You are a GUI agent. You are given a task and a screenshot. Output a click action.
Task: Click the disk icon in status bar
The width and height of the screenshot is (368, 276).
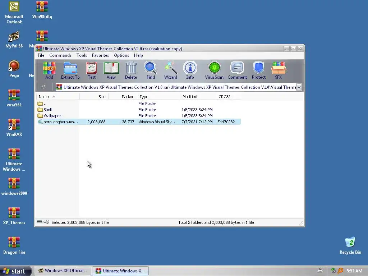tap(40, 222)
